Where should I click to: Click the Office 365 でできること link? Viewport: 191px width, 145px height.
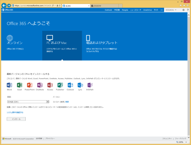click(15, 49)
